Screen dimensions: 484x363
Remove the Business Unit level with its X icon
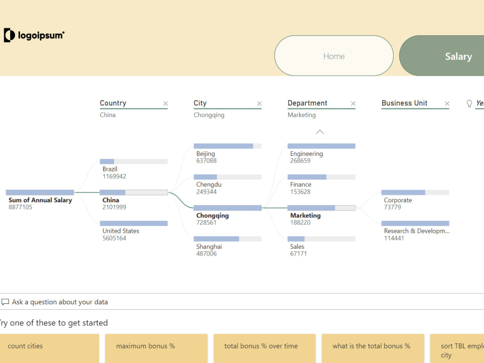click(x=447, y=103)
